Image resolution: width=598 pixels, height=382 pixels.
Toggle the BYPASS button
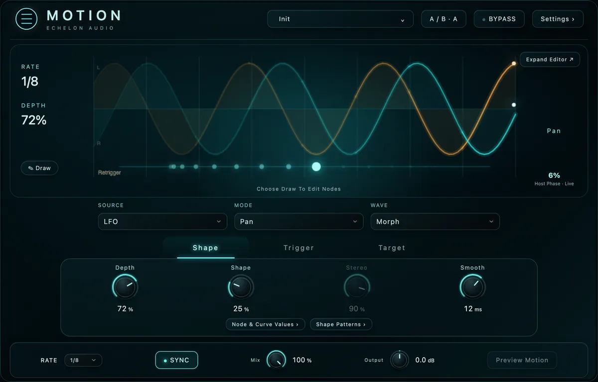(x=499, y=19)
